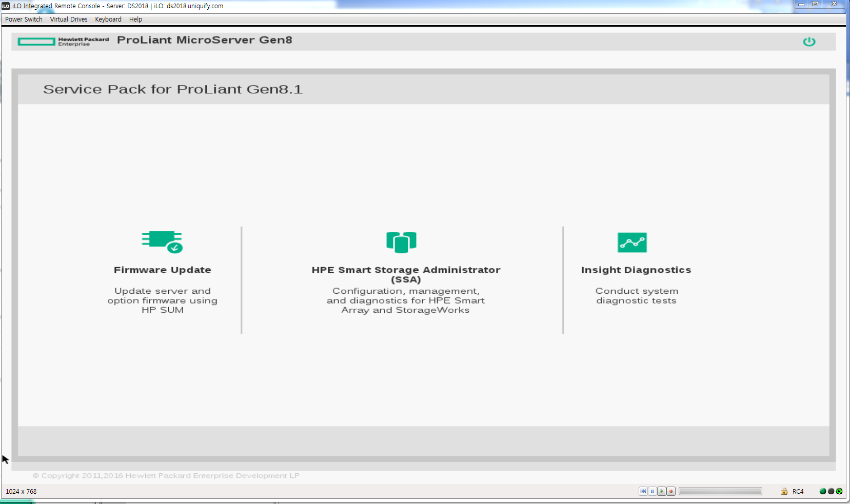Click the skip-to-start playback button
The height and width of the screenshot is (504, 850).
643,491
